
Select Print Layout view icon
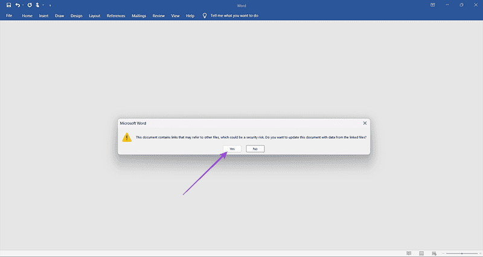pos(421,253)
